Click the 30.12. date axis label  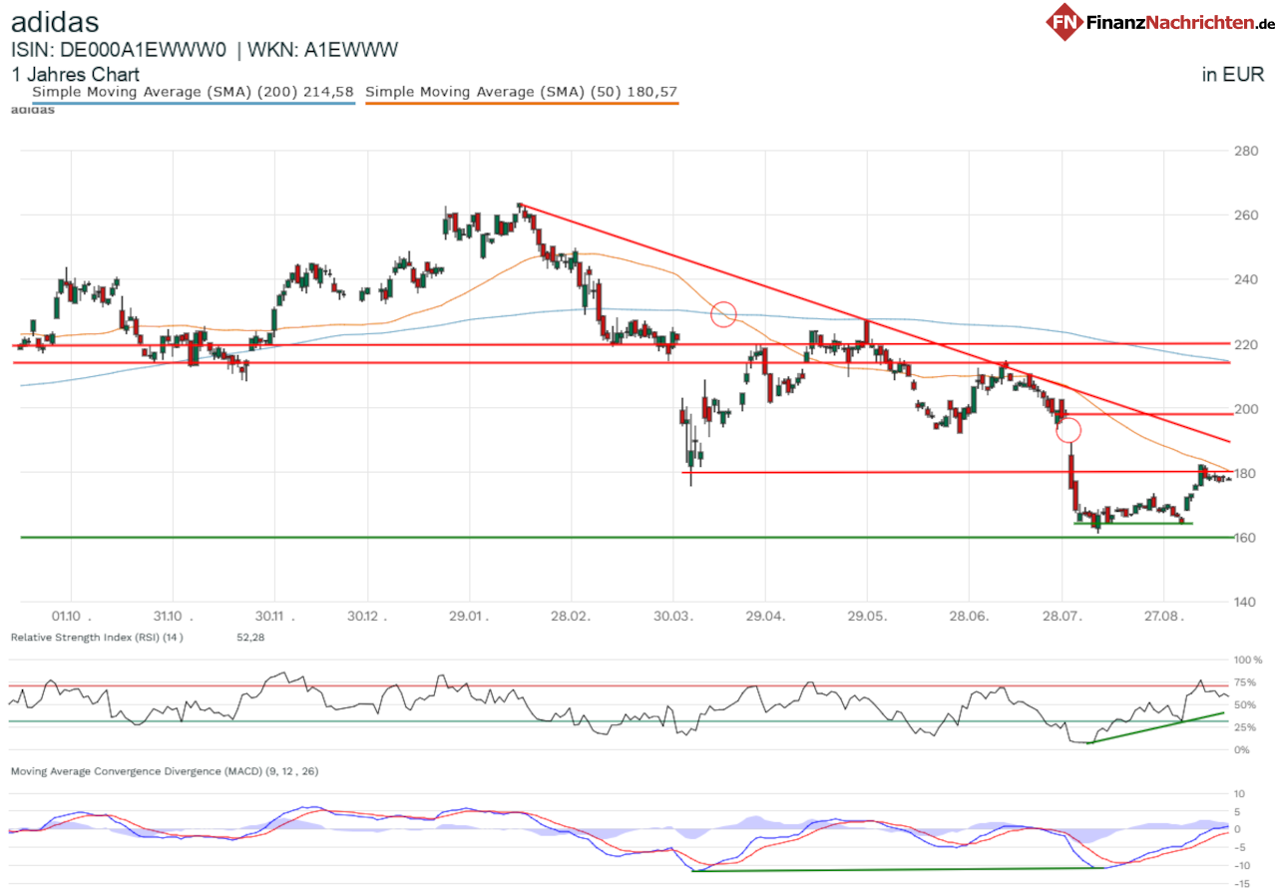(x=369, y=618)
